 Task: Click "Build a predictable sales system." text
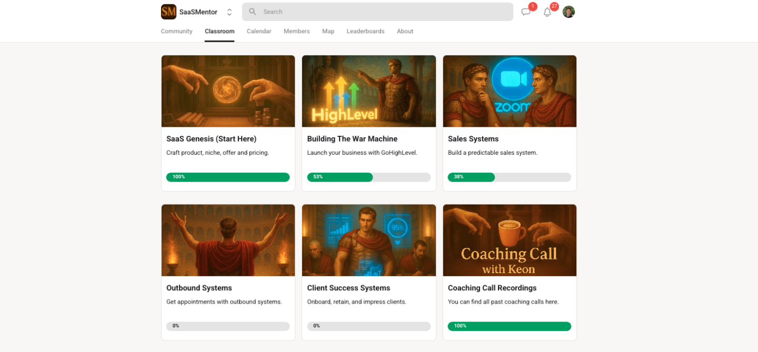point(493,153)
